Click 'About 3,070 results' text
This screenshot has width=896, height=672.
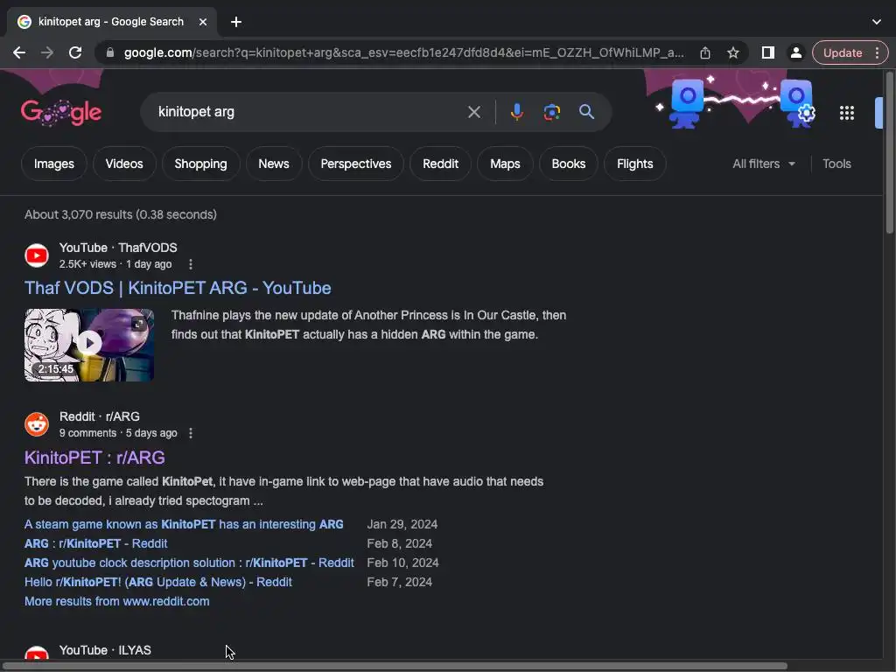(x=121, y=215)
